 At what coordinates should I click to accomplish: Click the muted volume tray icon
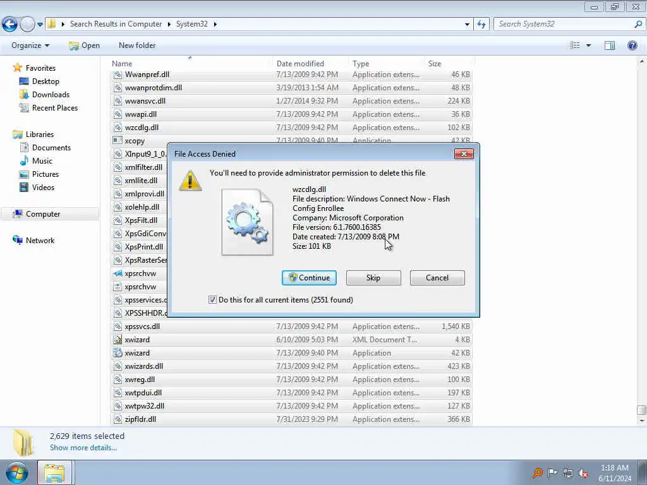pyautogui.click(x=583, y=473)
